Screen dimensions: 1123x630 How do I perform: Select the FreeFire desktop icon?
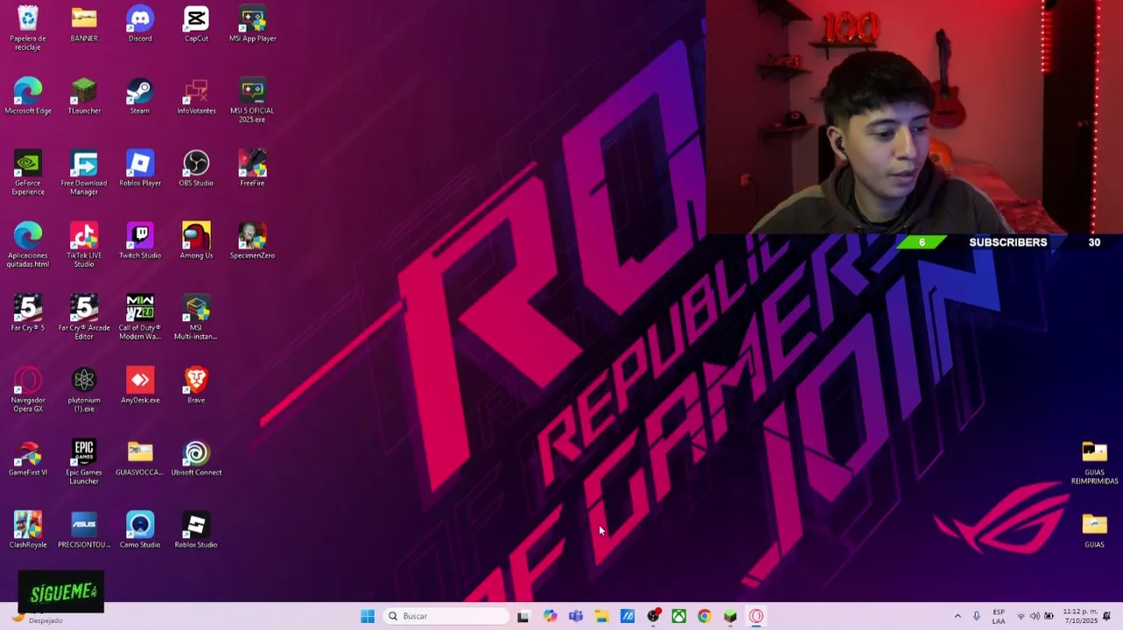point(252,168)
